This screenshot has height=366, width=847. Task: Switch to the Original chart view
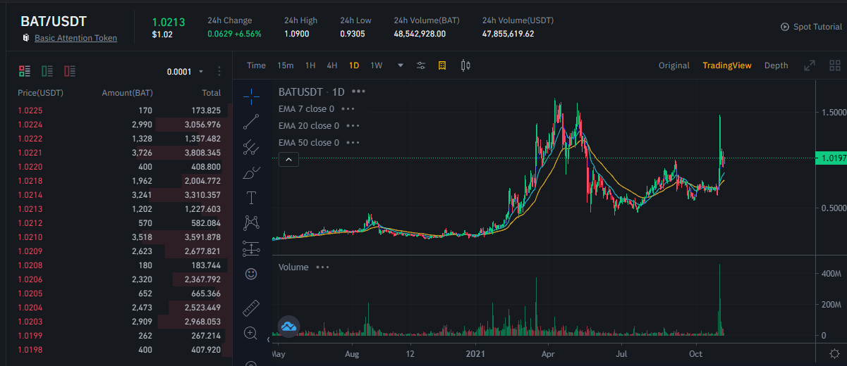(x=674, y=65)
